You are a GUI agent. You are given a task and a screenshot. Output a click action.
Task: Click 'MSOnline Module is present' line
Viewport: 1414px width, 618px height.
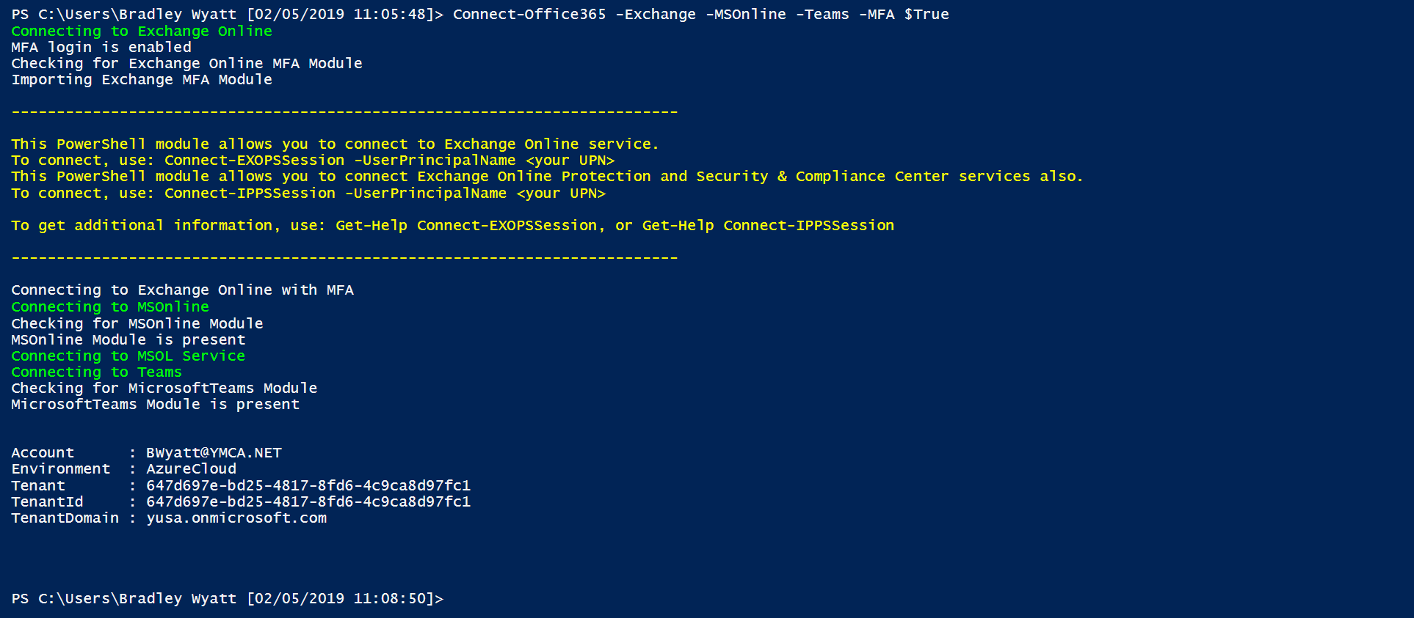(128, 339)
